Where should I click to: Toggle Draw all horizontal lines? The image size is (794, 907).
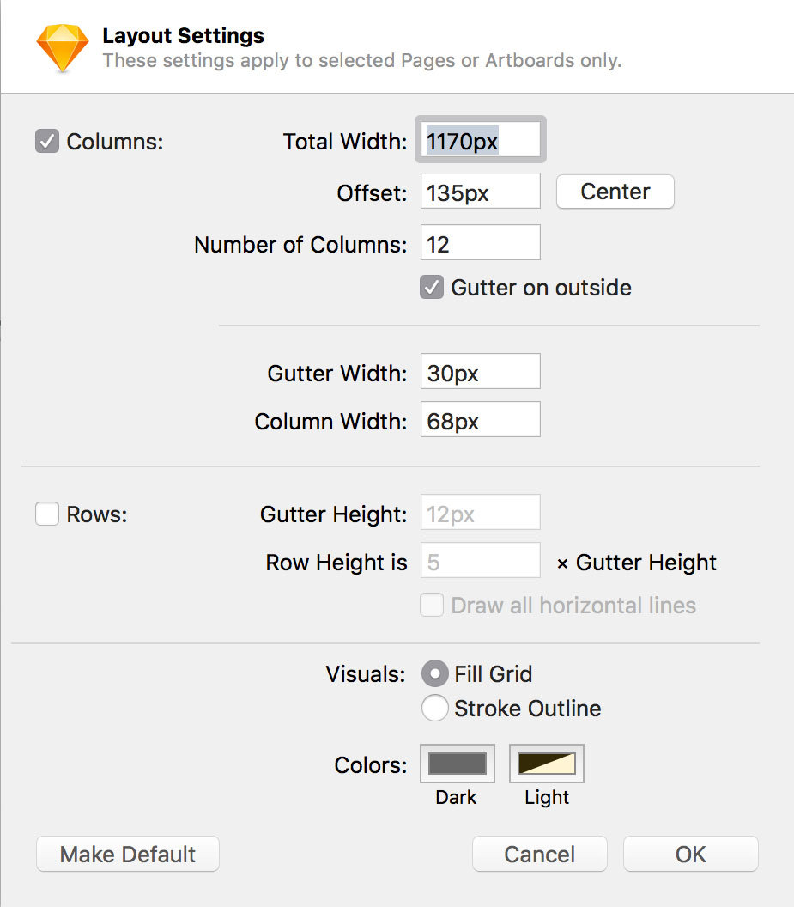(x=432, y=605)
